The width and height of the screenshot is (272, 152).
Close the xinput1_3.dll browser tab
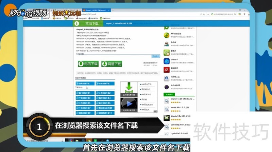109,11
